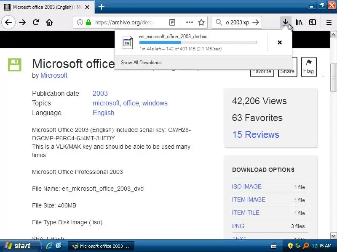The image size is (337, 252).
Task: Toggle reader view in address bar
Action: pyautogui.click(x=172, y=22)
